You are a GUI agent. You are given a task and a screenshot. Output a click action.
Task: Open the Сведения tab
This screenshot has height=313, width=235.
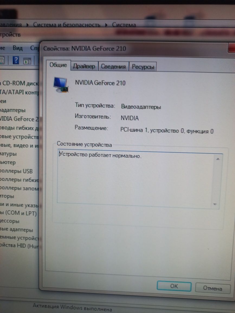pyautogui.click(x=113, y=66)
